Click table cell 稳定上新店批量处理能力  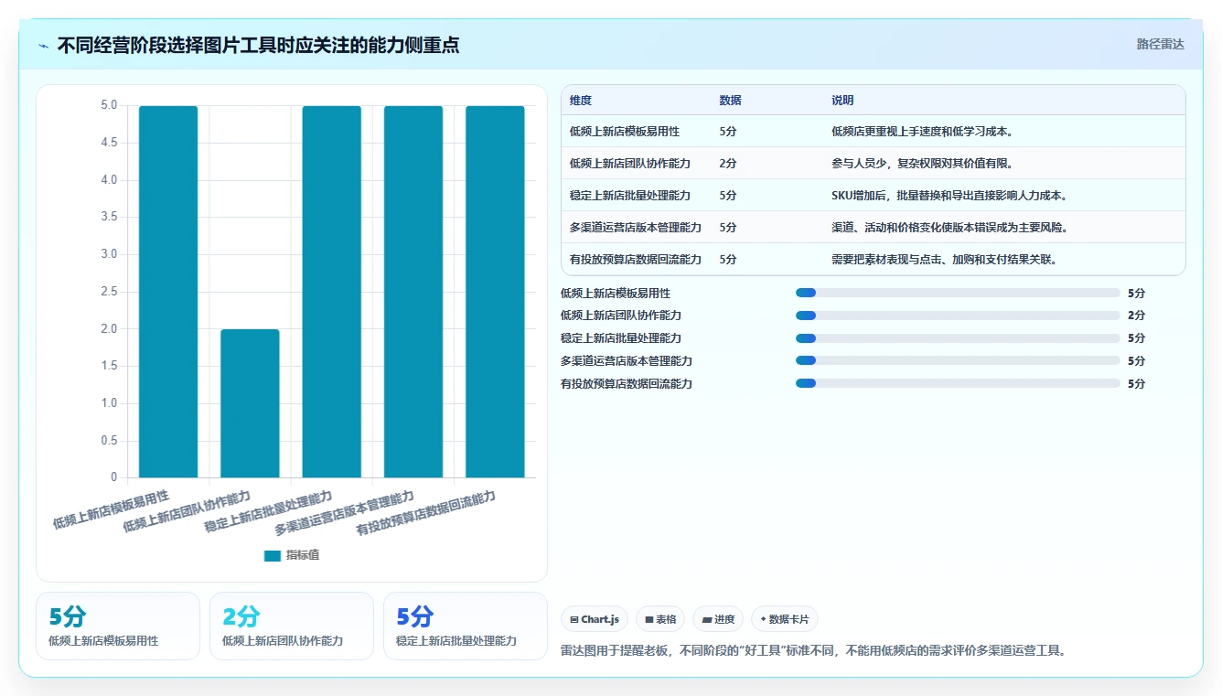pyautogui.click(x=630, y=196)
